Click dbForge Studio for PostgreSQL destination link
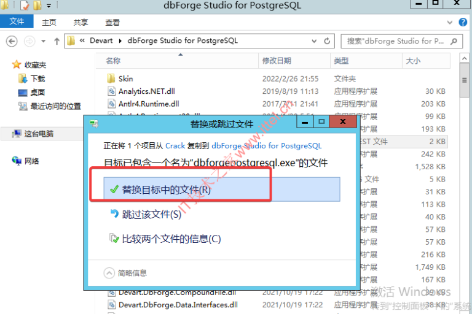The width and height of the screenshot is (472, 314). (x=267, y=146)
